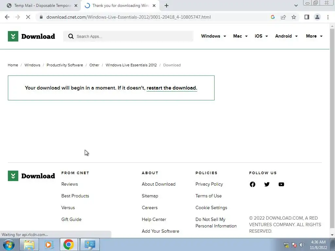Viewport: 335px width, 251px height.
Task: Click the padlock site info icon
Action: tap(41, 17)
